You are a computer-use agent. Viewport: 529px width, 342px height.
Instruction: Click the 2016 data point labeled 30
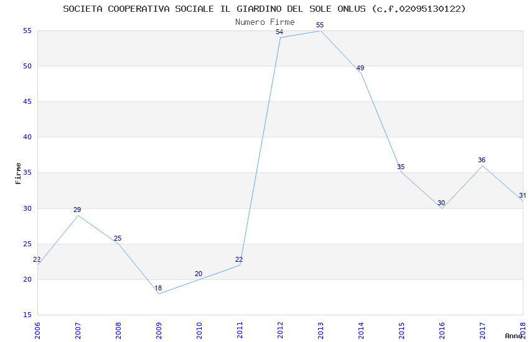[441, 203]
